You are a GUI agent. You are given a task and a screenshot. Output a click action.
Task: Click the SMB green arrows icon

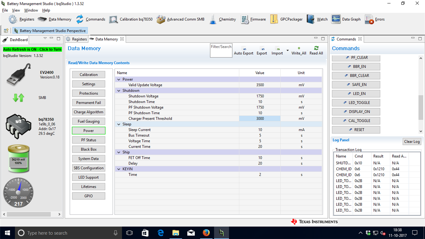pos(18,98)
